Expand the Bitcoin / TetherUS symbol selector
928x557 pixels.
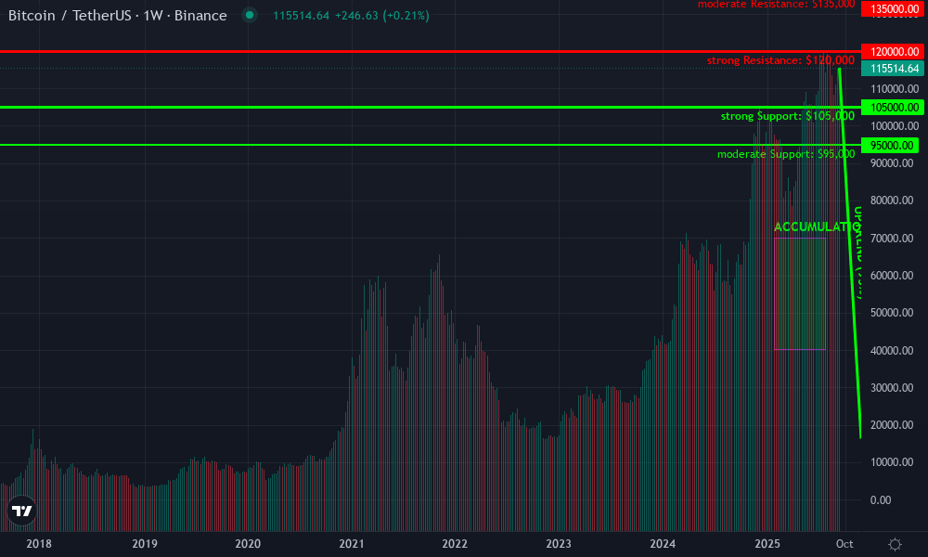(71, 16)
